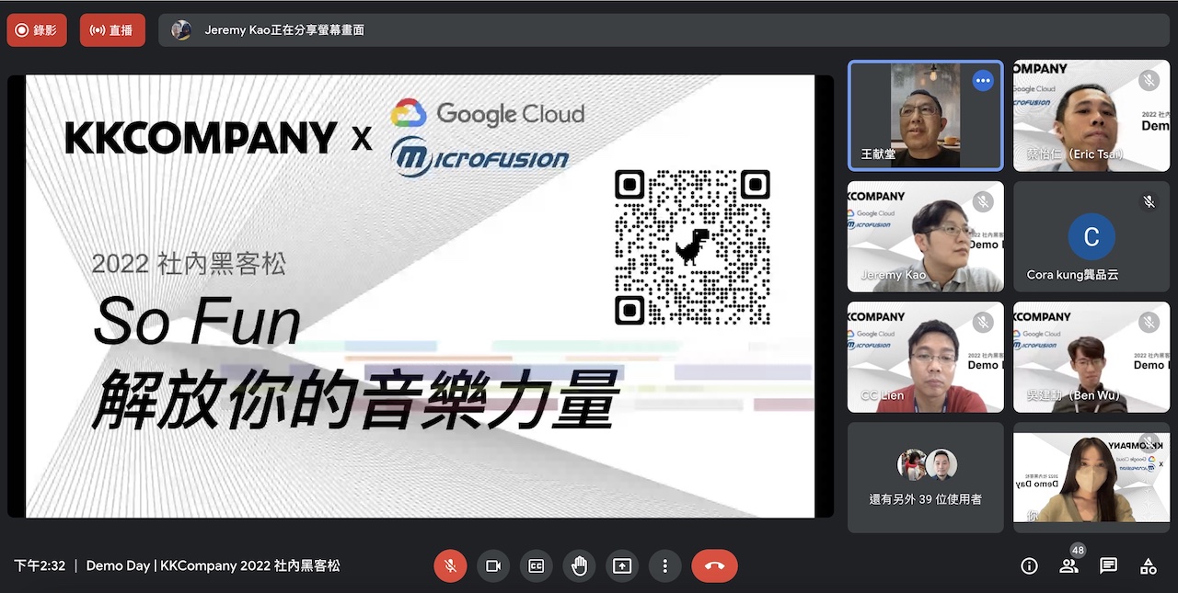Open the 還有另外 39 位使用者 tile
1178x593 pixels.
pos(926,477)
